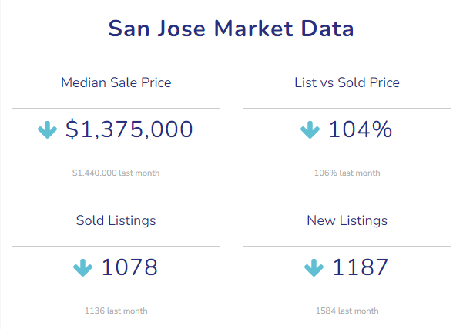This screenshot has width=463, height=329.
Task: Click the 1187 new listings number
Action: (361, 268)
